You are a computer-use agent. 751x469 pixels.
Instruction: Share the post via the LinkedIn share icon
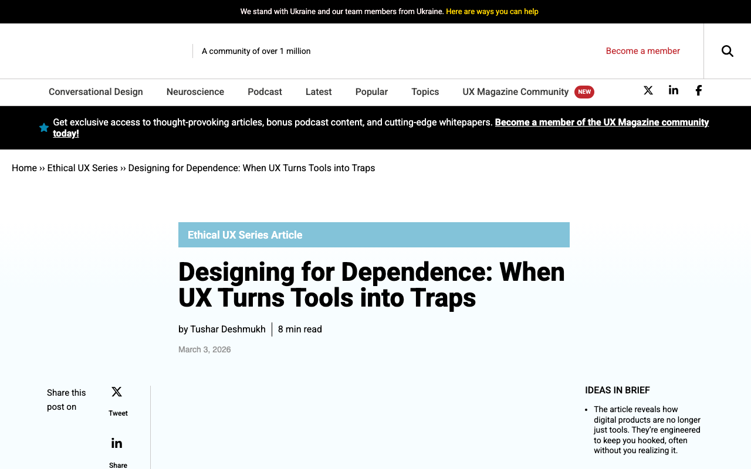coord(116,443)
